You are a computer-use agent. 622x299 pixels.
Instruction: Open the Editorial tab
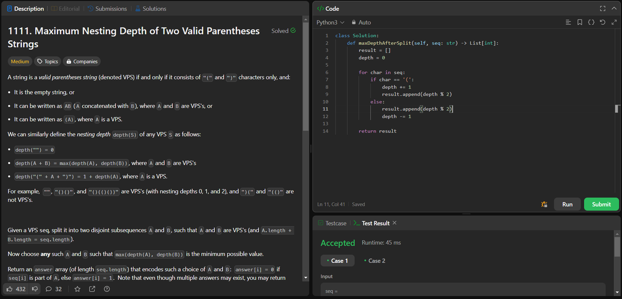pos(65,9)
